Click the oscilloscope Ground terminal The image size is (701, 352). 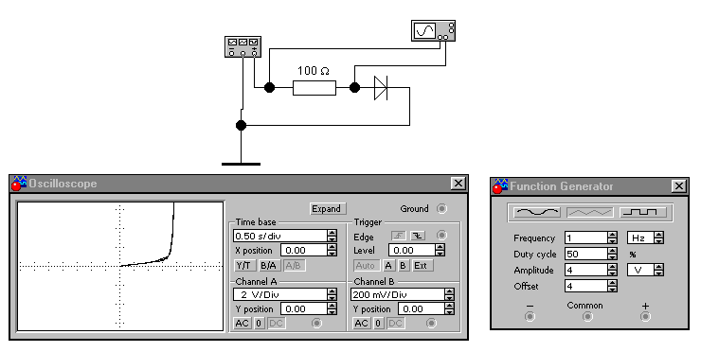[x=441, y=208]
